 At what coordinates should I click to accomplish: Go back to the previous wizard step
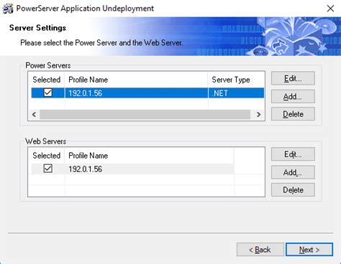pyautogui.click(x=260, y=250)
